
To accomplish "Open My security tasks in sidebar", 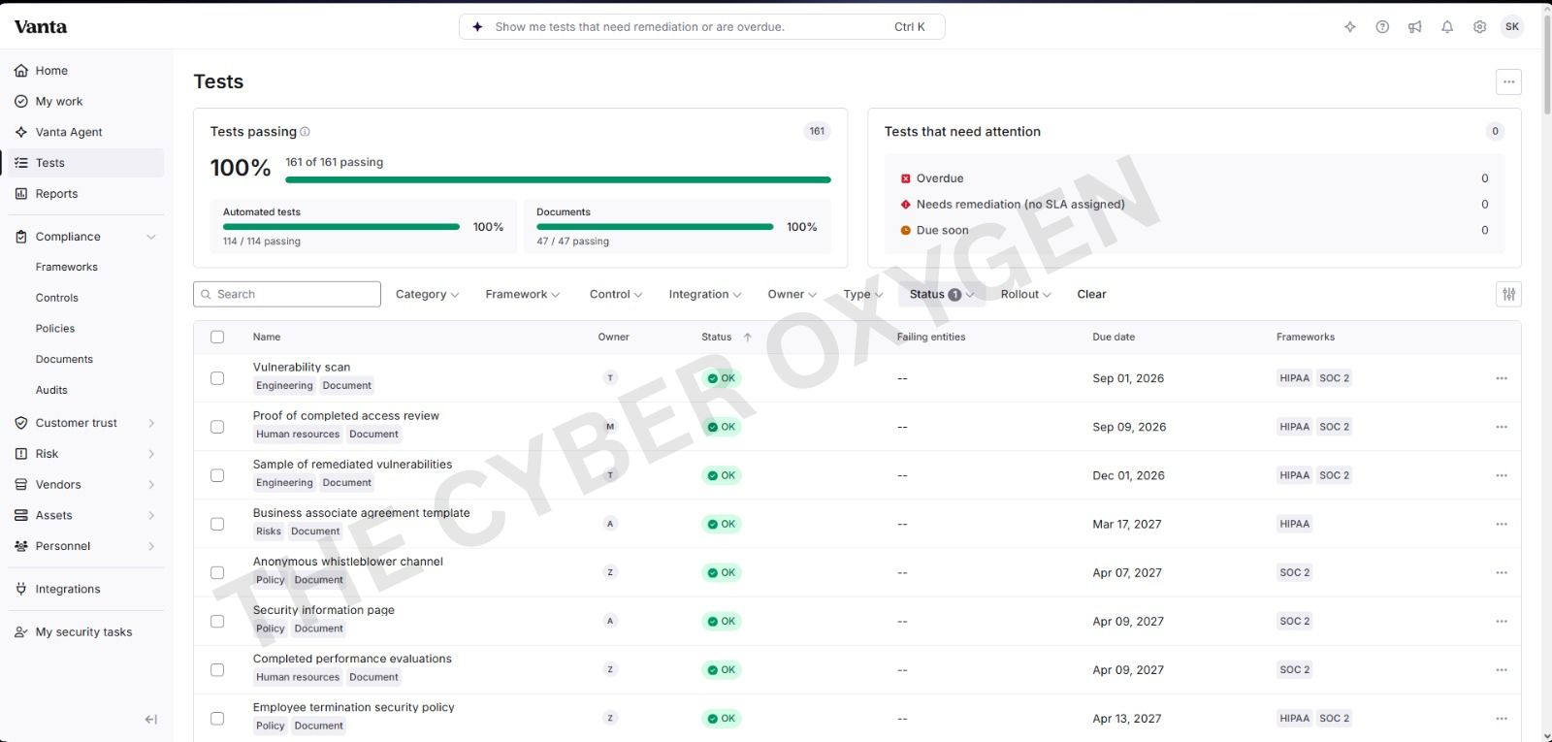I will click(85, 631).
